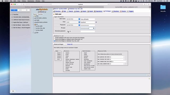Switch to the Operations tab

click(x=98, y=11)
